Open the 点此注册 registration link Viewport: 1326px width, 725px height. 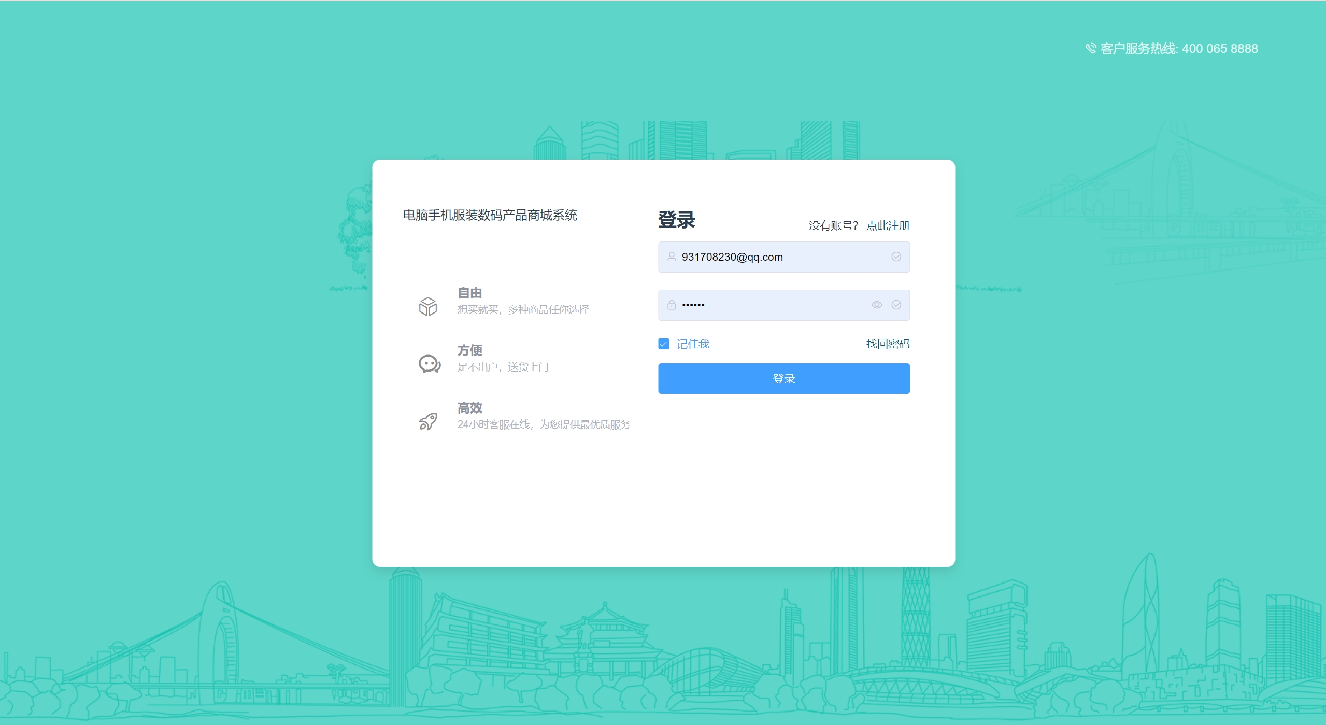(888, 225)
